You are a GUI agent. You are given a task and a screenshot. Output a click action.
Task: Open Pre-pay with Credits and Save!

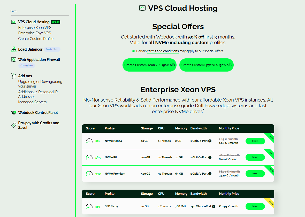[x=39, y=125]
